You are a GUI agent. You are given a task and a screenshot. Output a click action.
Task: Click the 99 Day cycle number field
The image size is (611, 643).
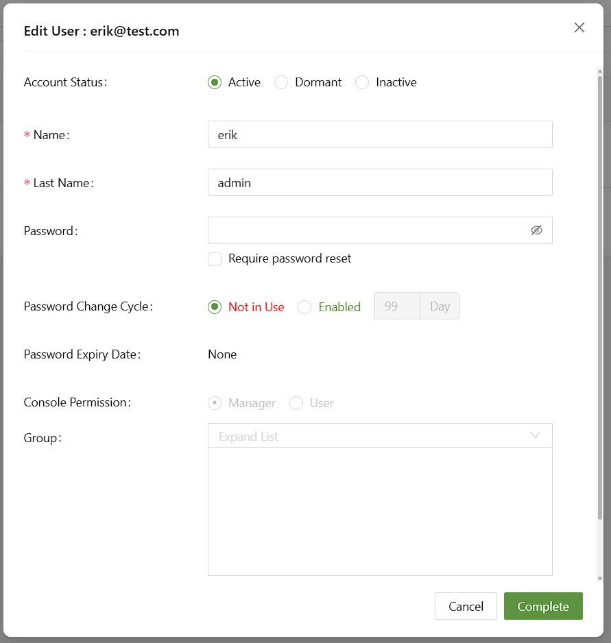click(397, 306)
